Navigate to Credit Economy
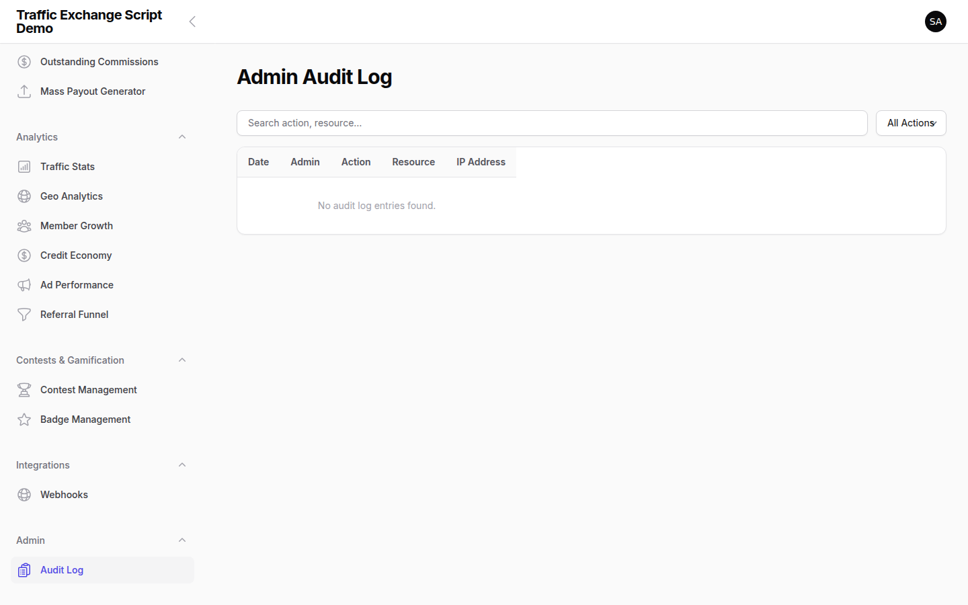The width and height of the screenshot is (968, 605). (75, 255)
